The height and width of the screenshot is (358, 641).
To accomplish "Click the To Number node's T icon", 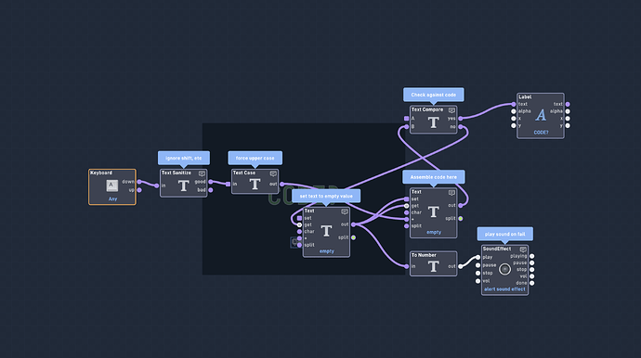I will pyautogui.click(x=433, y=266).
